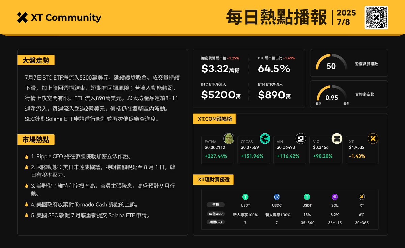Click the 看空 gauge label
This screenshot has width=405, height=248.
tap(318, 104)
